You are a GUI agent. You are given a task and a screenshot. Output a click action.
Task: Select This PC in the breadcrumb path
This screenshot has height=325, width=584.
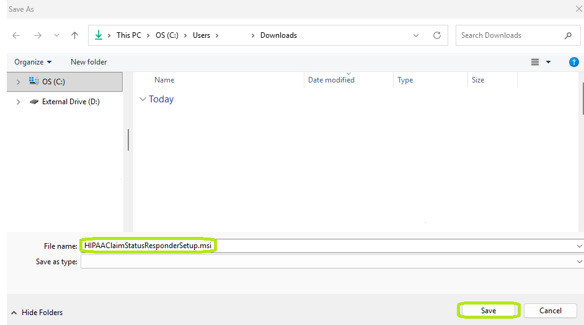(x=129, y=35)
